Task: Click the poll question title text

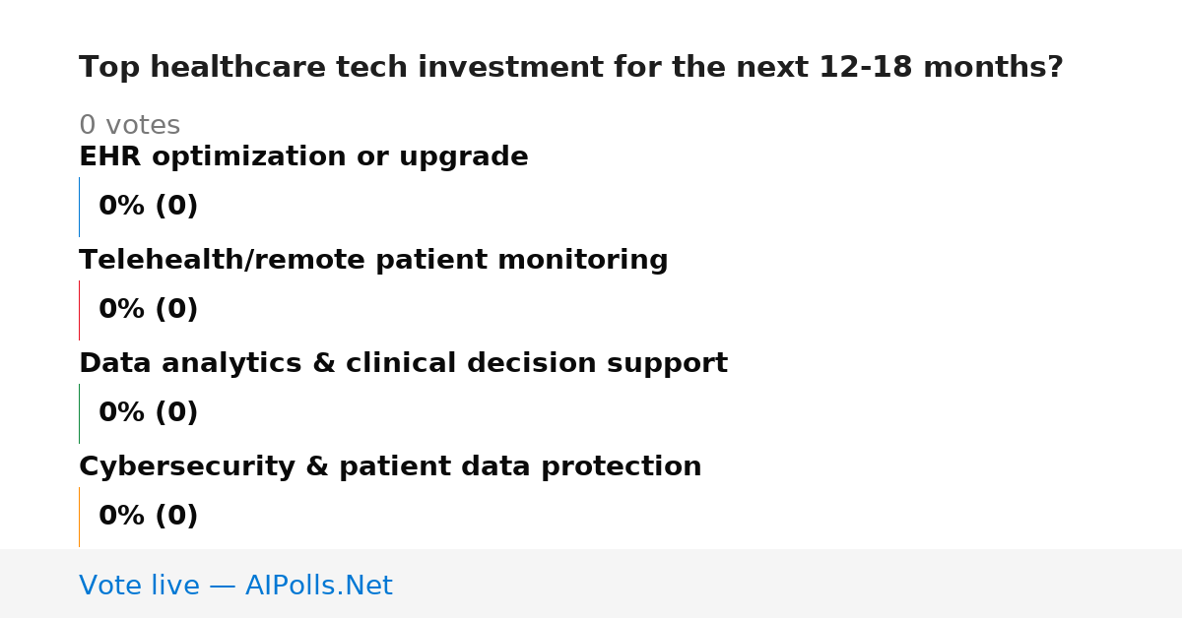Action: pyautogui.click(x=571, y=68)
